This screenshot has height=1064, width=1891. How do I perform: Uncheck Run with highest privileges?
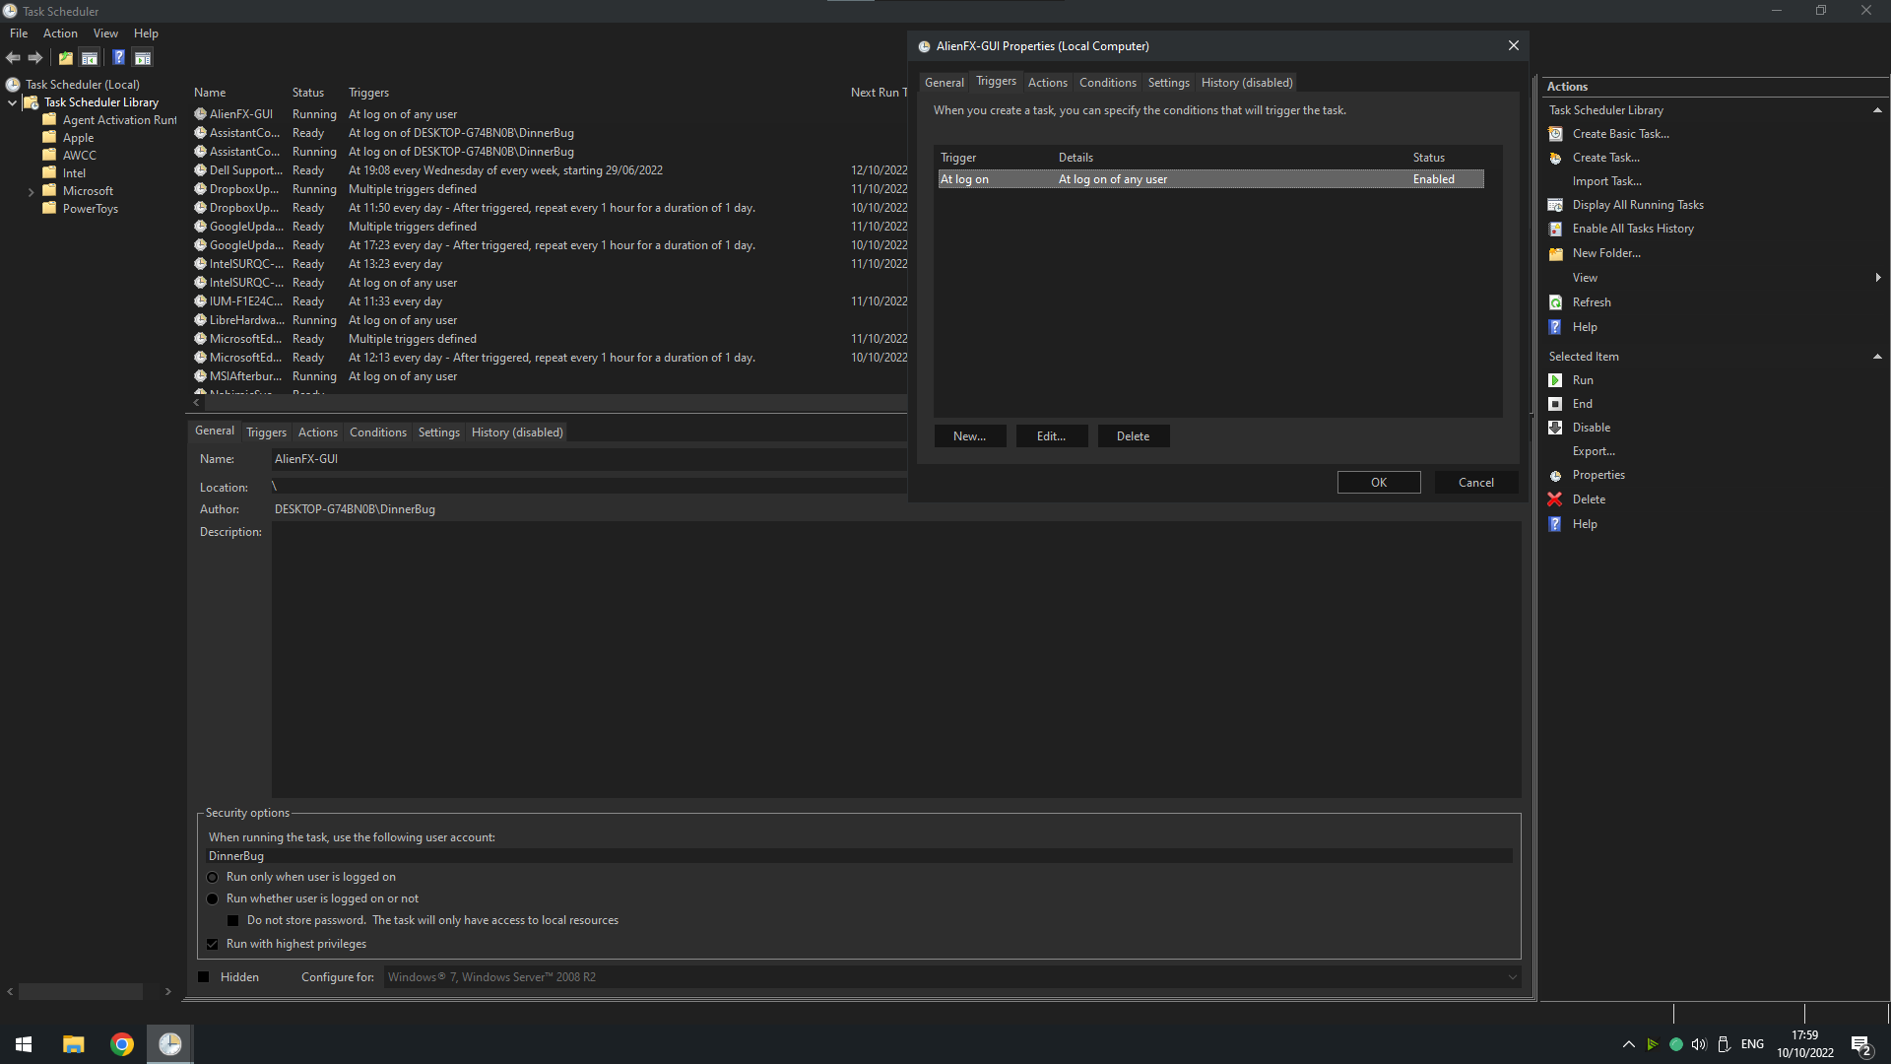pyautogui.click(x=213, y=943)
